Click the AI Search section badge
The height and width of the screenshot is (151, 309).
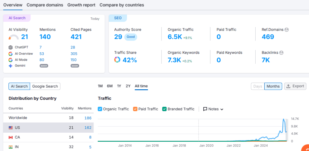tap(17, 18)
